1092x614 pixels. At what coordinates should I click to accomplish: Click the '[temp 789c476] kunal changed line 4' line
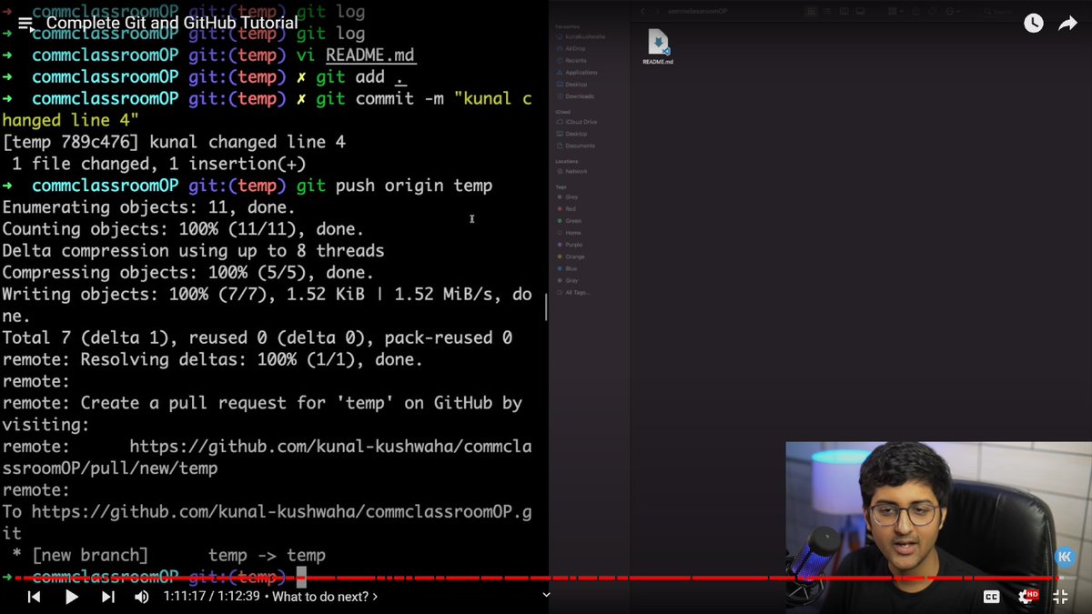174,142
